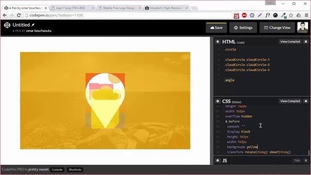Image resolution: width=311 pixels, height=175 pixels.
Task: Open a new browser tab
Action: coord(194,8)
